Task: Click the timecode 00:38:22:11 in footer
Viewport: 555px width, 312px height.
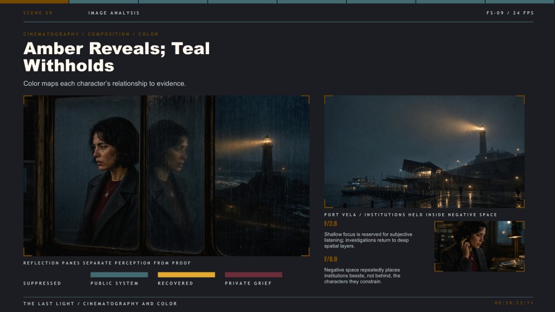Action: (514, 303)
